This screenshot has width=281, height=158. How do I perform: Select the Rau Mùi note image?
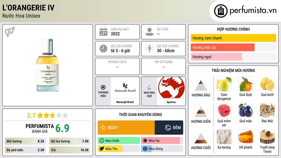[267, 110]
